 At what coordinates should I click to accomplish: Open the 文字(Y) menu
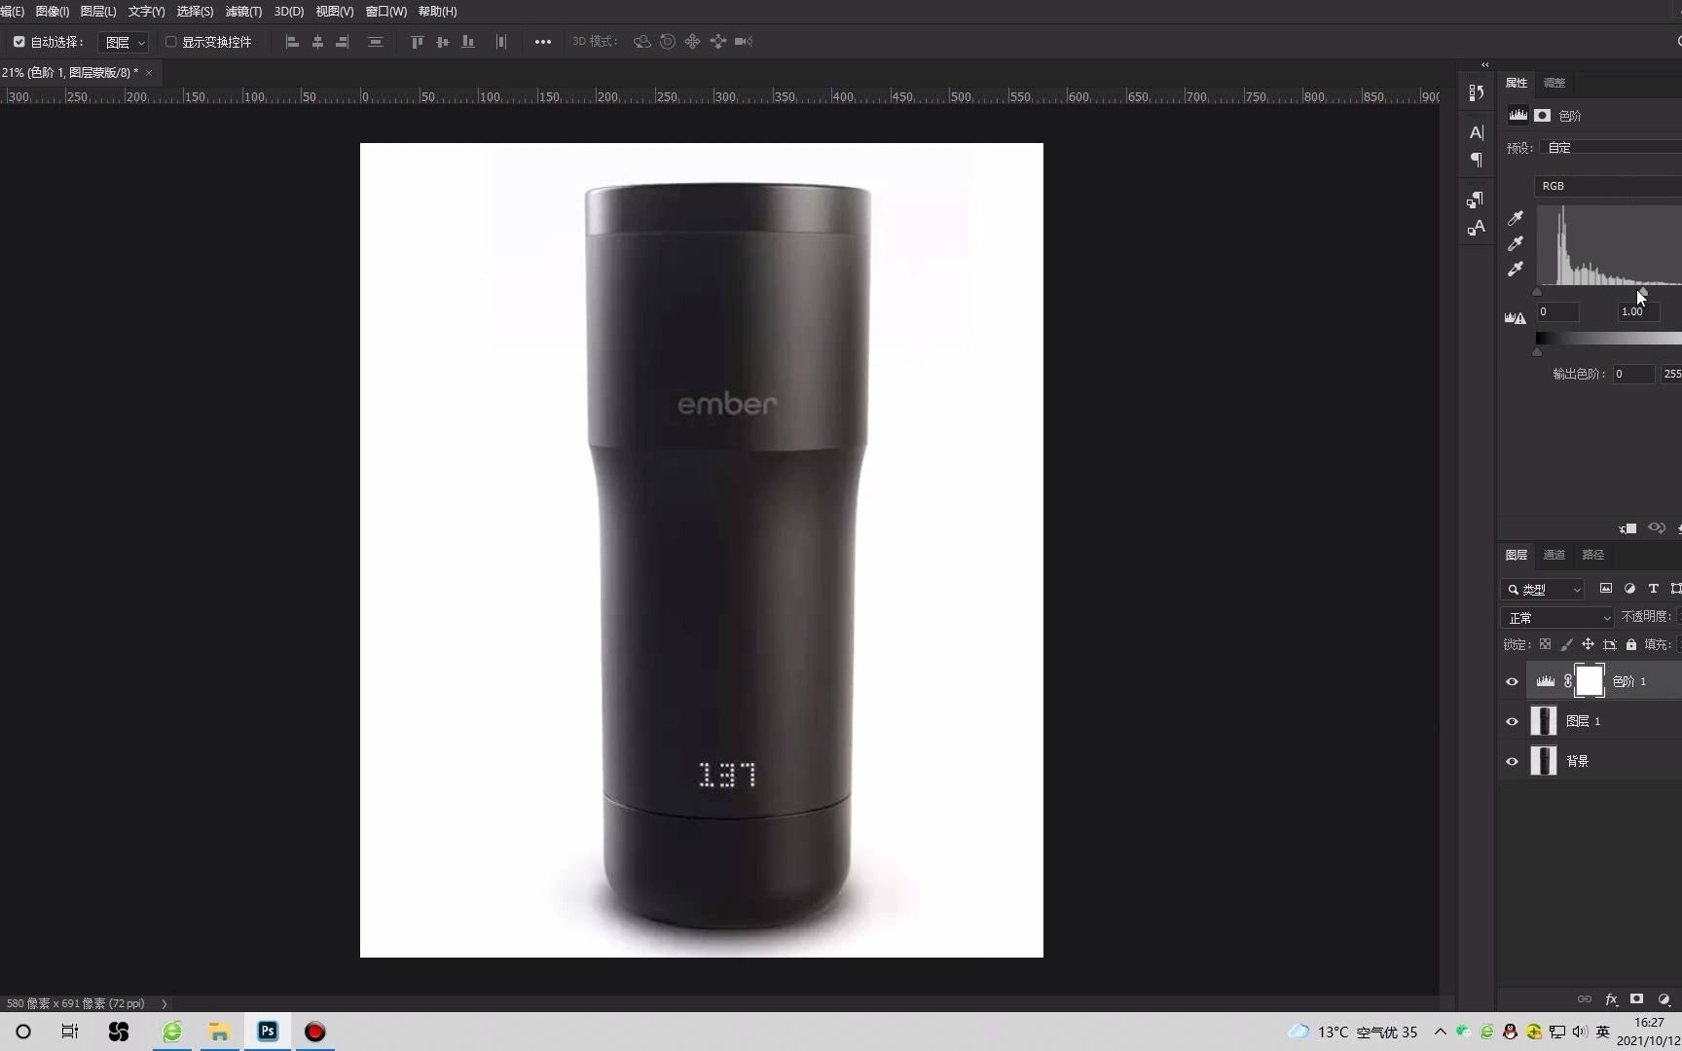click(146, 12)
